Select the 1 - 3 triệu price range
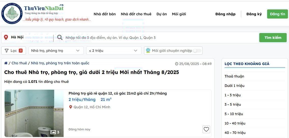This screenshot has height=138, width=289. [x=233, y=95]
